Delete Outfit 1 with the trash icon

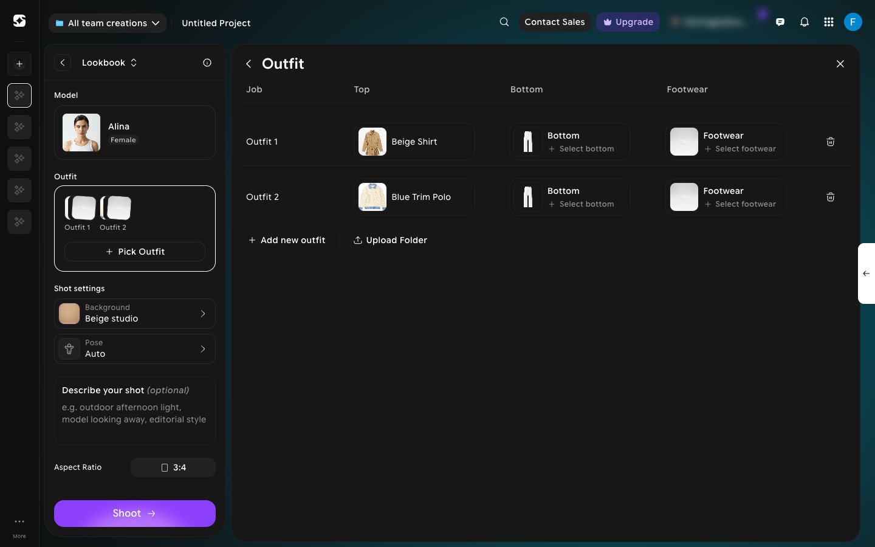831,142
